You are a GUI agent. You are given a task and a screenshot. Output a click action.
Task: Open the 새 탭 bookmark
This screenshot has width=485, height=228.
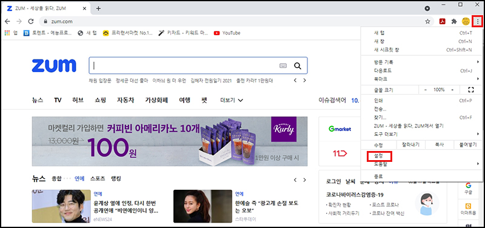[87, 33]
